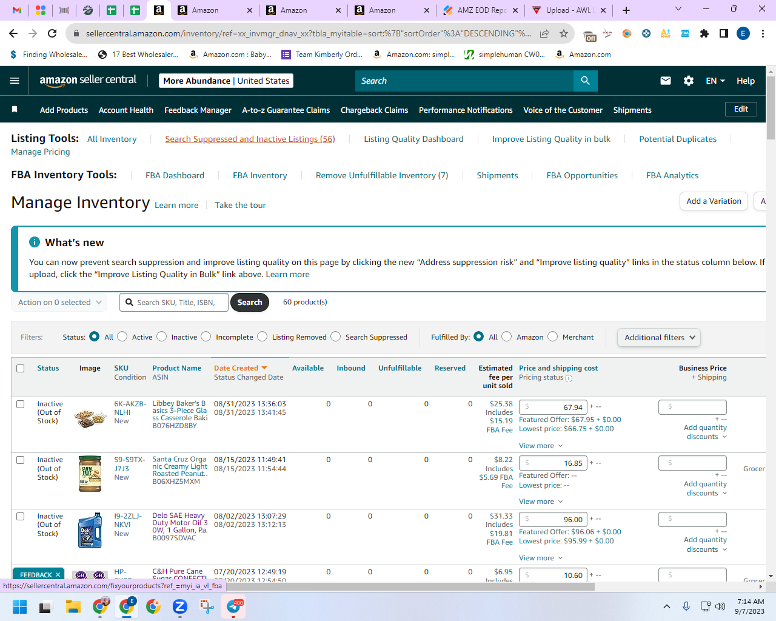Switch to the Upload - AWL browser tab
Screen dimensions: 776x621
568,10
